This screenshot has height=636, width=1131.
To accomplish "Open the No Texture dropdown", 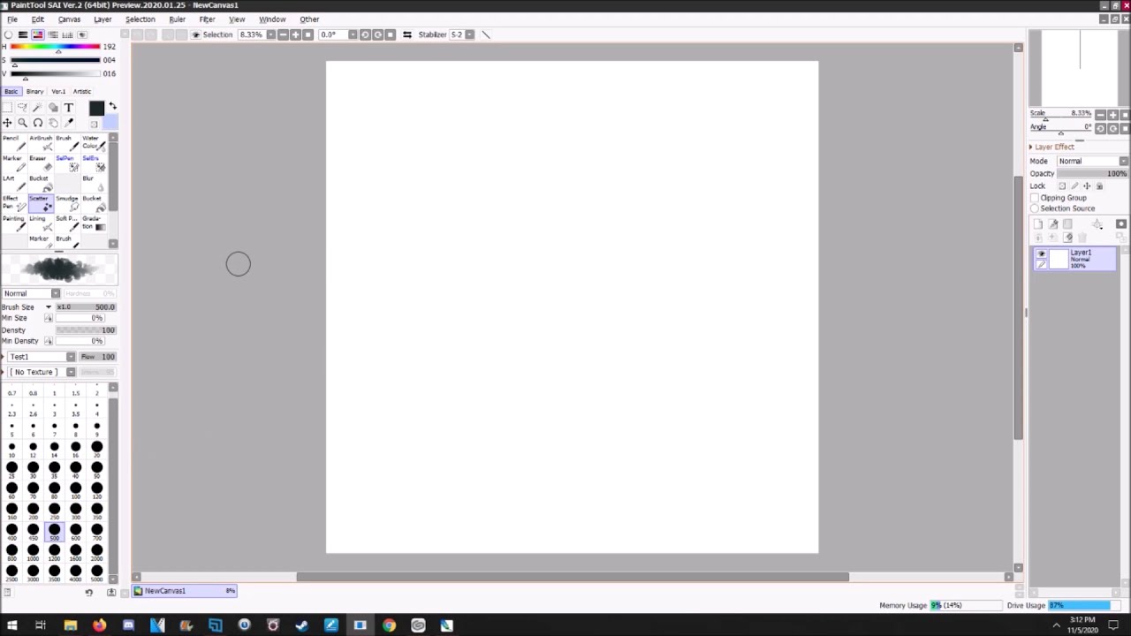I will tap(42, 372).
